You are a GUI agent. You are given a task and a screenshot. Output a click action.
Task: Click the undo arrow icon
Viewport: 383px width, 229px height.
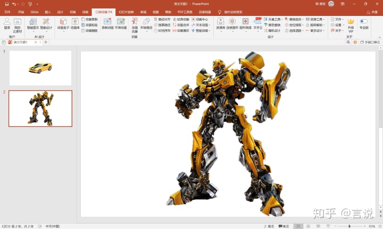(14, 4)
